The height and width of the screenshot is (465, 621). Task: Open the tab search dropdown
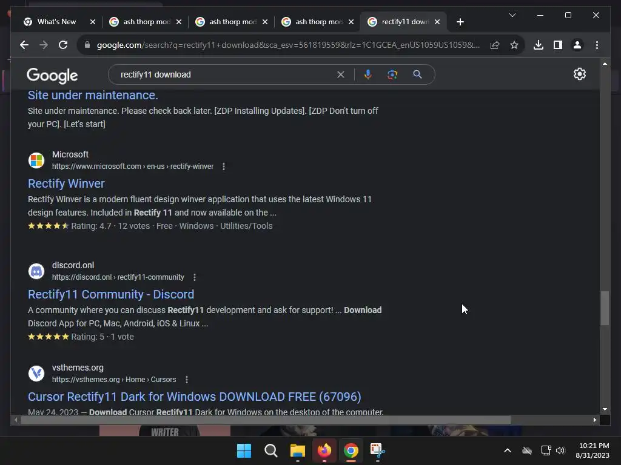pyautogui.click(x=512, y=15)
